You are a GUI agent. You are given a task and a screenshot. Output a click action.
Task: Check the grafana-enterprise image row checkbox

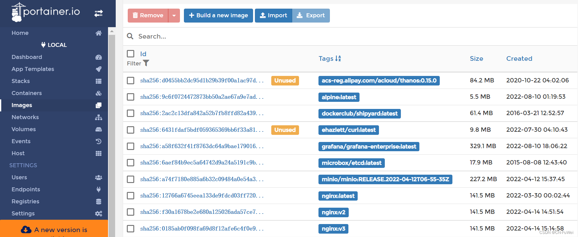(x=131, y=146)
